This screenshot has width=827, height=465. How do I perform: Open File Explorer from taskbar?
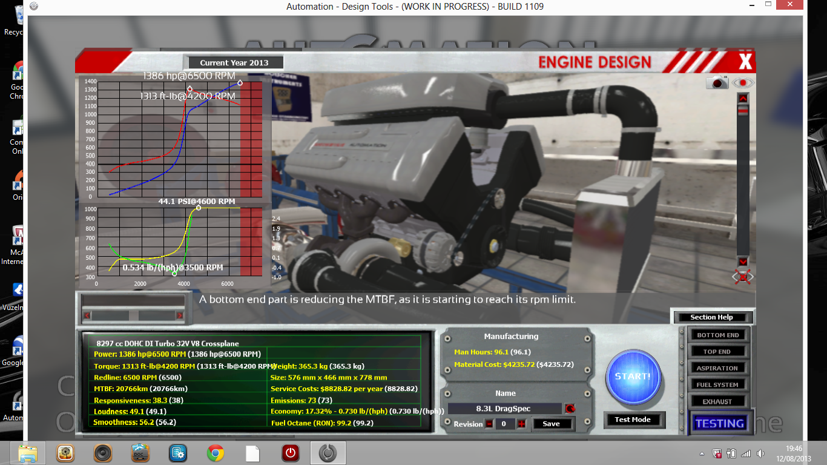(27, 453)
